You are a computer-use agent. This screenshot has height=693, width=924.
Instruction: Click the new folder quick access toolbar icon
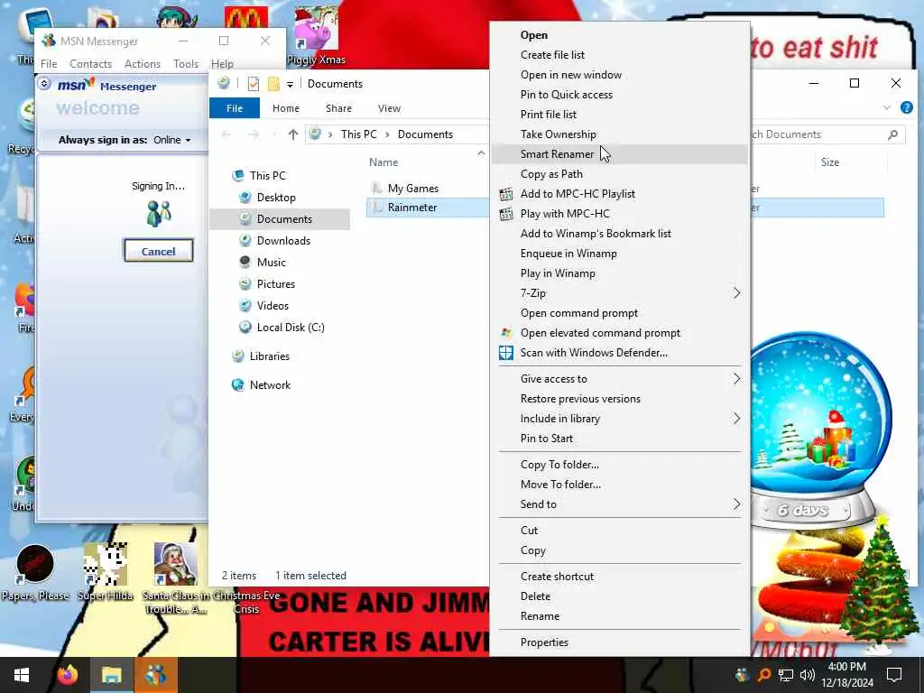(x=273, y=84)
